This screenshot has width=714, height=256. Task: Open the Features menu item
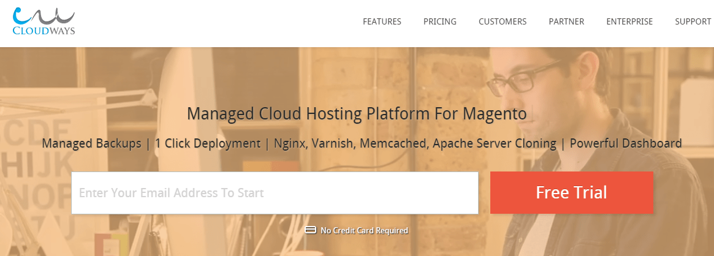coord(382,21)
